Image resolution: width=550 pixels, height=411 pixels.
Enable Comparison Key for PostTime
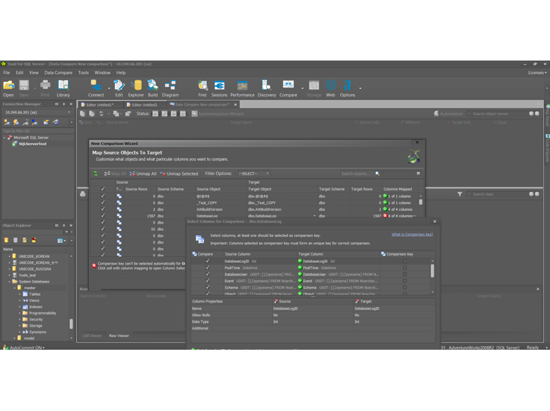(x=404, y=268)
